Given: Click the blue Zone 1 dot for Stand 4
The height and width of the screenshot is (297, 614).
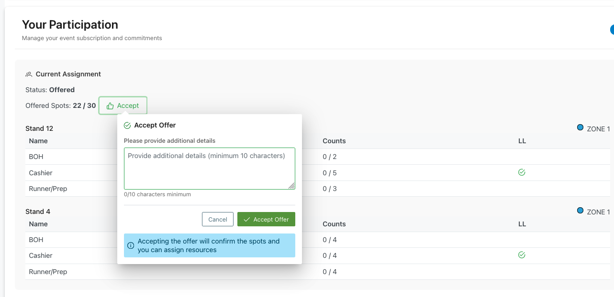Looking at the screenshot, I should (x=580, y=211).
